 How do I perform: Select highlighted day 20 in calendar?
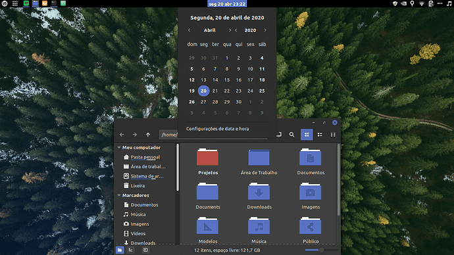[x=203, y=91]
